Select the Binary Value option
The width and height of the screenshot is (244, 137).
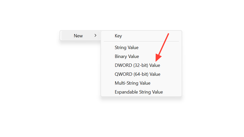(127, 56)
